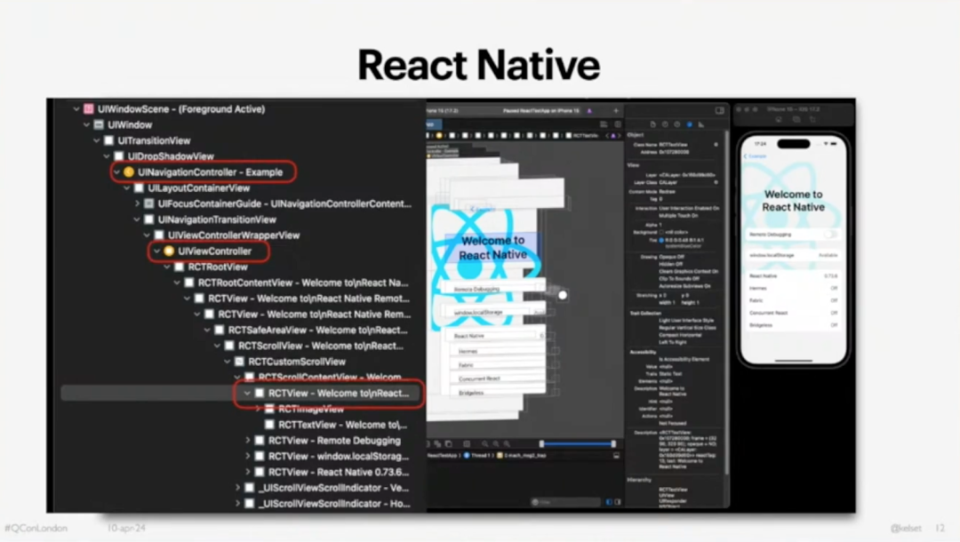Collapse the UINavigationTransitionView chevron
The image size is (960, 542).
(137, 219)
